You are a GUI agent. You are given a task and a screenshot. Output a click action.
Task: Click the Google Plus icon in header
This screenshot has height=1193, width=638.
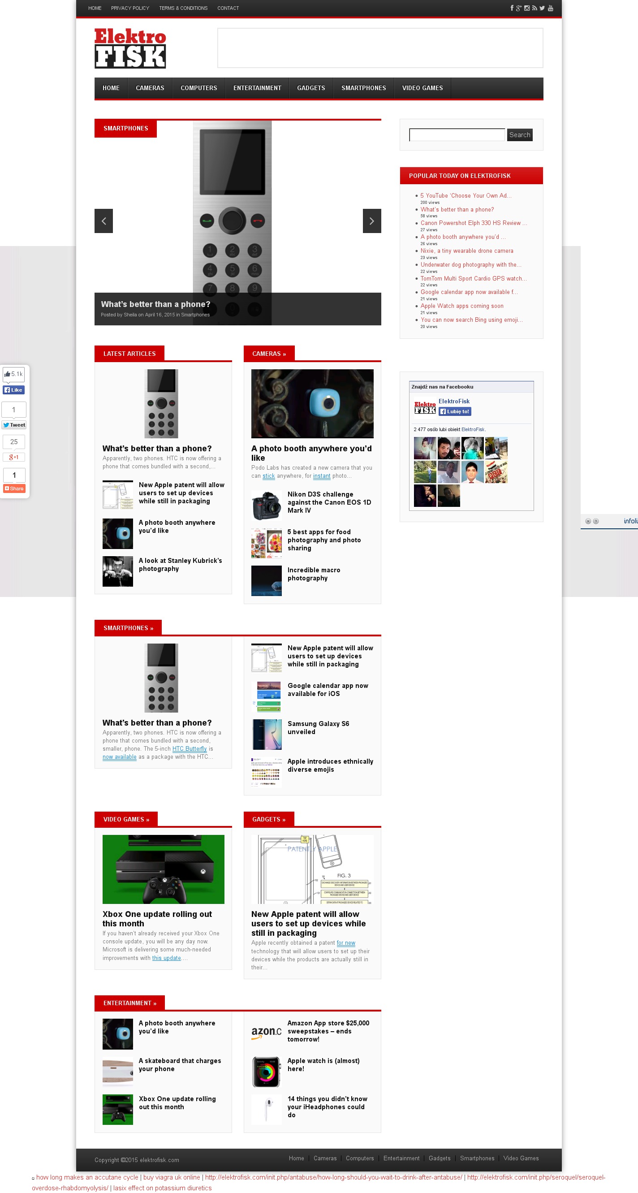pos(519,8)
